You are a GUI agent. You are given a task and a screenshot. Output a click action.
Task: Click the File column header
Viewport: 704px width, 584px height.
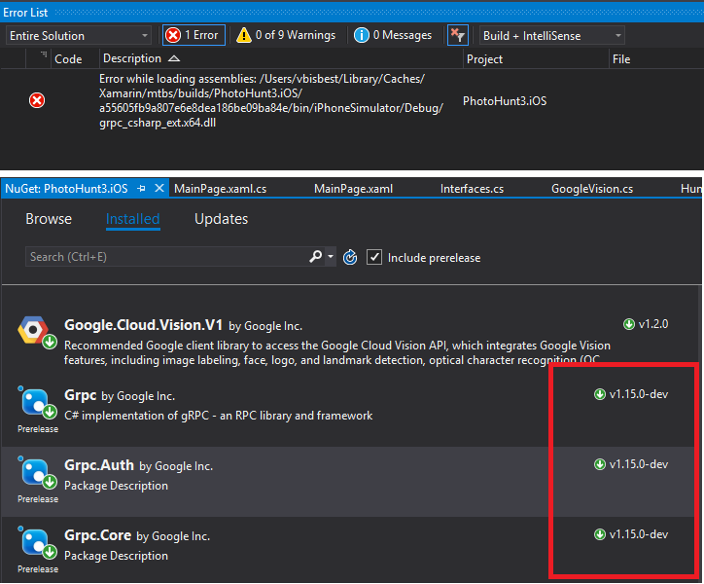click(621, 59)
